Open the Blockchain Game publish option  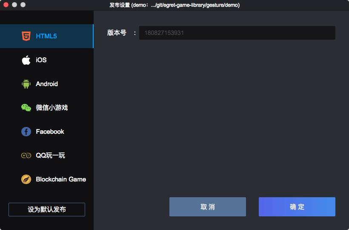coord(61,179)
